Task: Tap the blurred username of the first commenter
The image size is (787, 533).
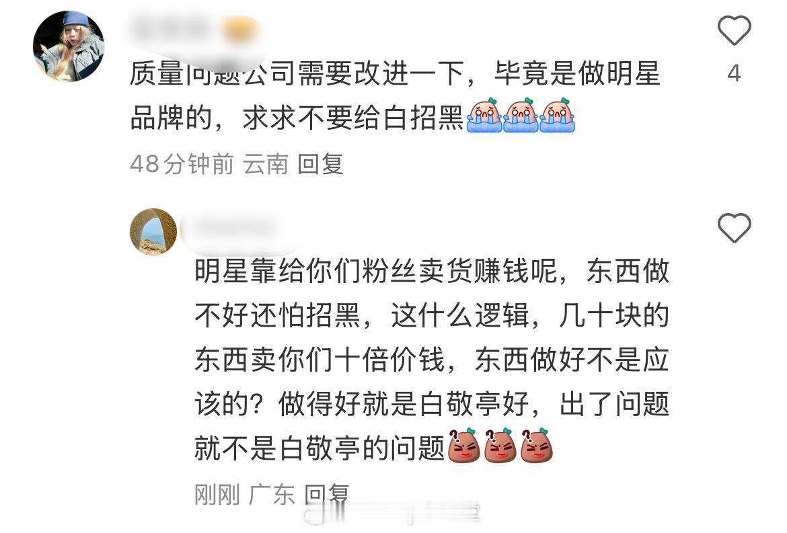Action: tap(196, 29)
